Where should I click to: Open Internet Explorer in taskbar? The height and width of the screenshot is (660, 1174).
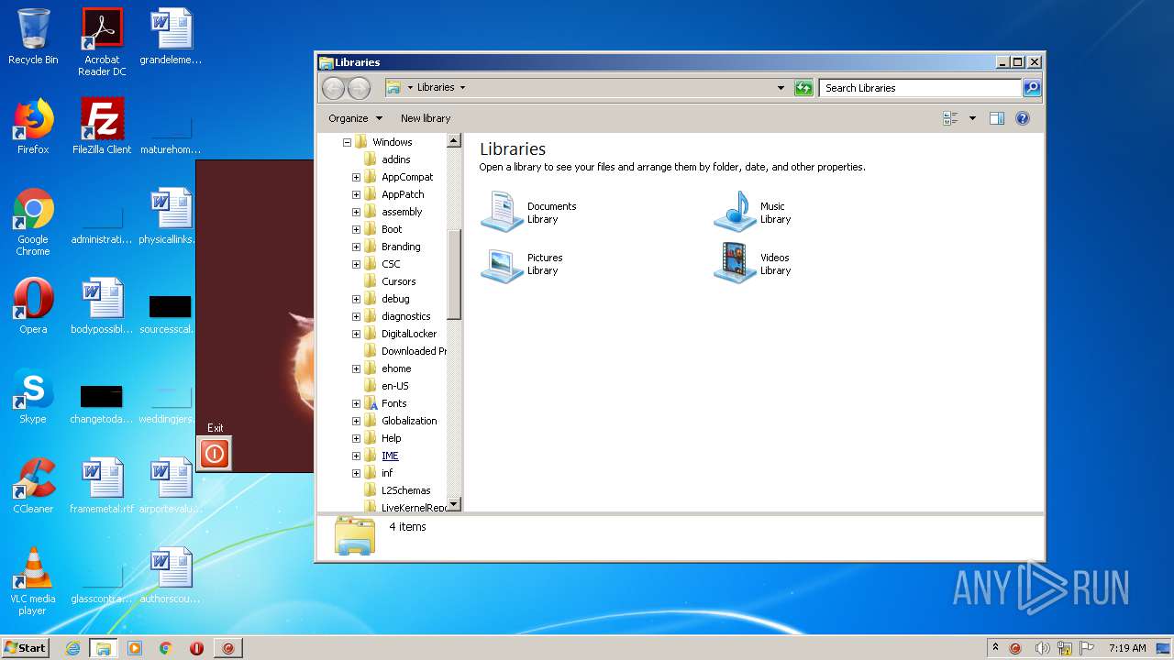point(72,648)
